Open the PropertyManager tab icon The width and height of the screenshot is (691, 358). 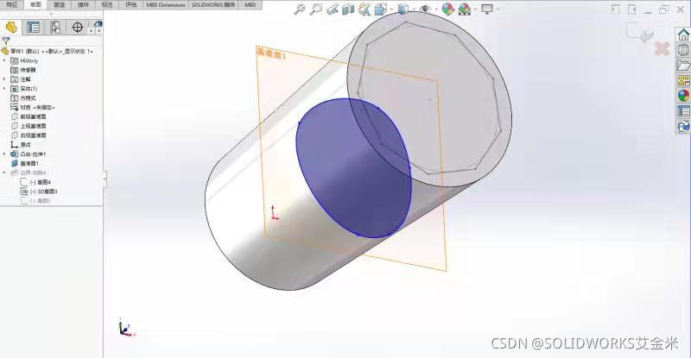point(33,28)
